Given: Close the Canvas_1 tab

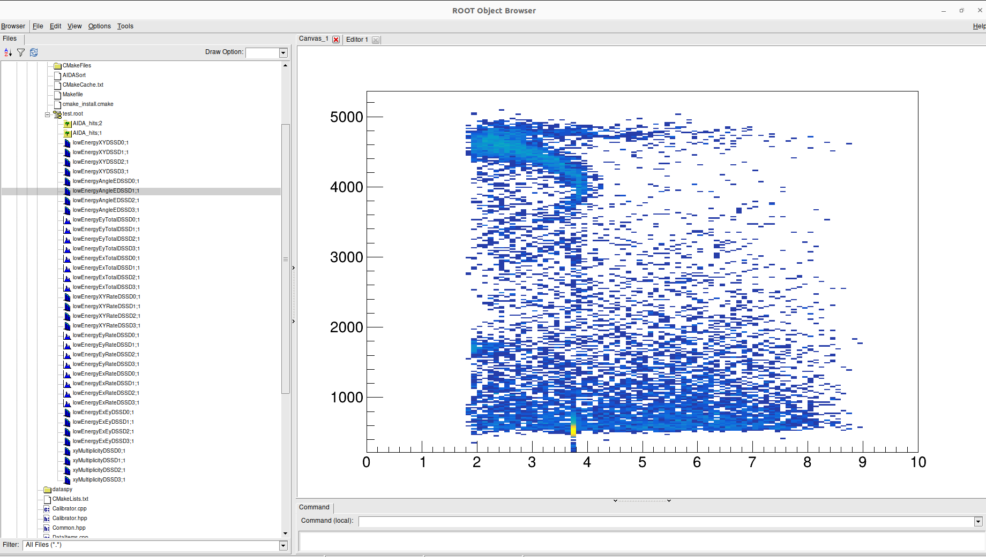Looking at the screenshot, I should pyautogui.click(x=336, y=40).
